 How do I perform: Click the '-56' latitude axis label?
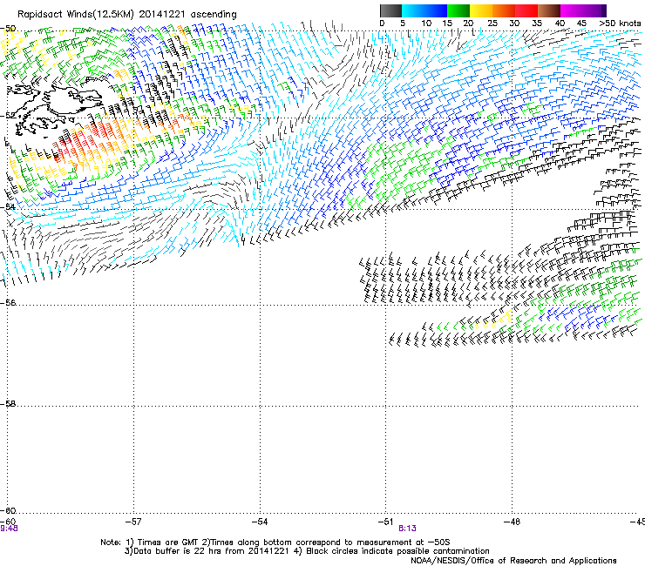[8, 303]
